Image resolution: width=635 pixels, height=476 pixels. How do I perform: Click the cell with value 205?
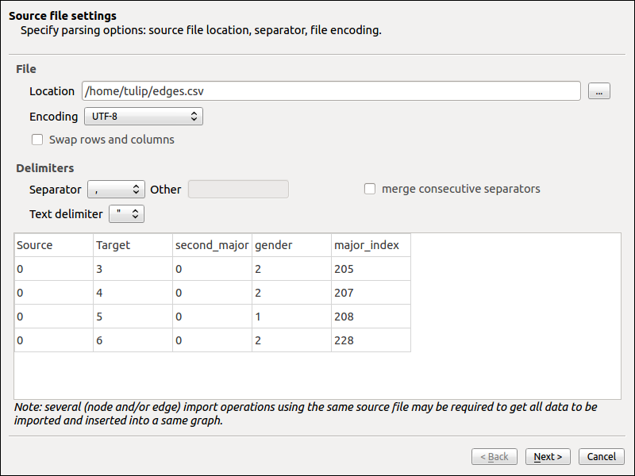click(371, 269)
